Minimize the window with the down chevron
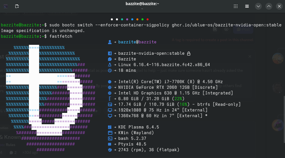 (x=258, y=6)
